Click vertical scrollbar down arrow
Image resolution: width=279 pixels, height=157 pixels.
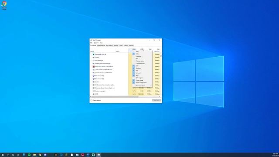[x=161, y=95]
